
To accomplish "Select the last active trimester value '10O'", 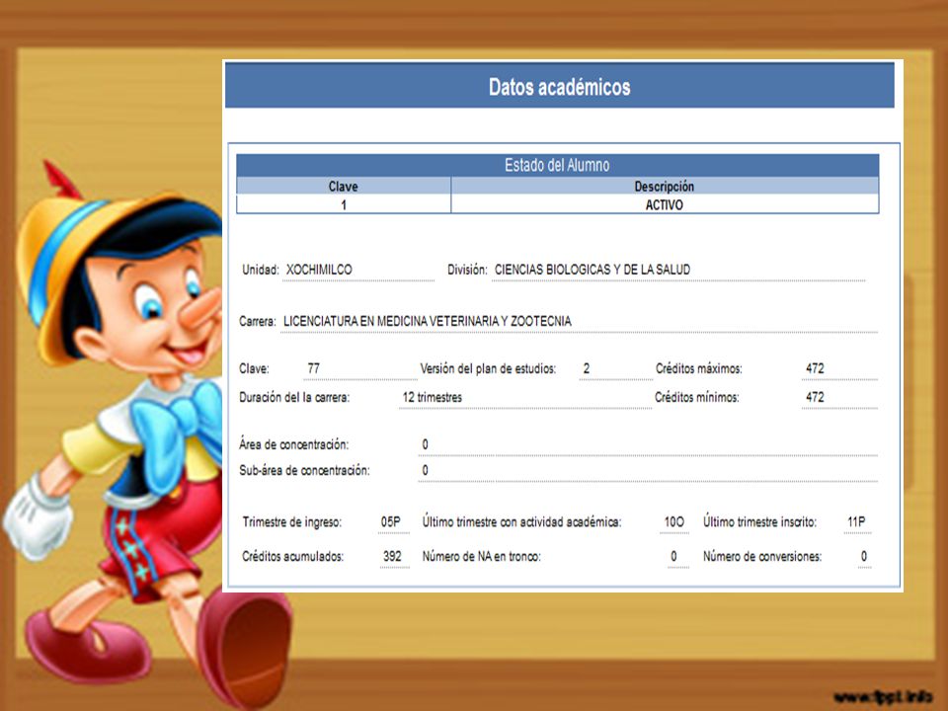I will click(x=674, y=521).
